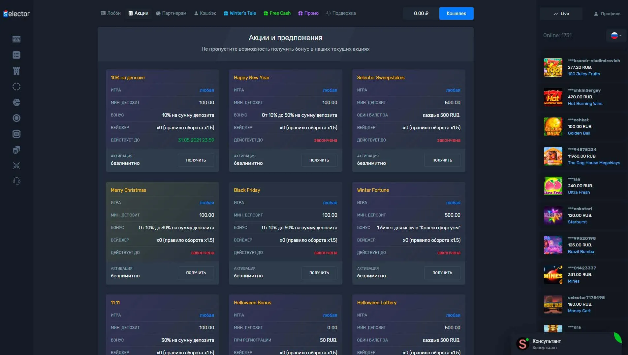The image size is (628, 355).
Task: Follow the Hot Burning Wins link
Action: coord(585,104)
